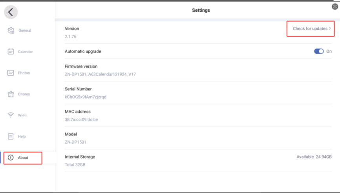Viewport: 340px width, 193px height.
Task: Click the Calendar sidebar icon
Action: tap(11, 52)
